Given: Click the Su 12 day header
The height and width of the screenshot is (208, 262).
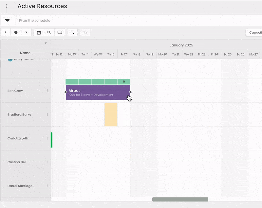Looking at the screenshot, I should [x=59, y=54].
